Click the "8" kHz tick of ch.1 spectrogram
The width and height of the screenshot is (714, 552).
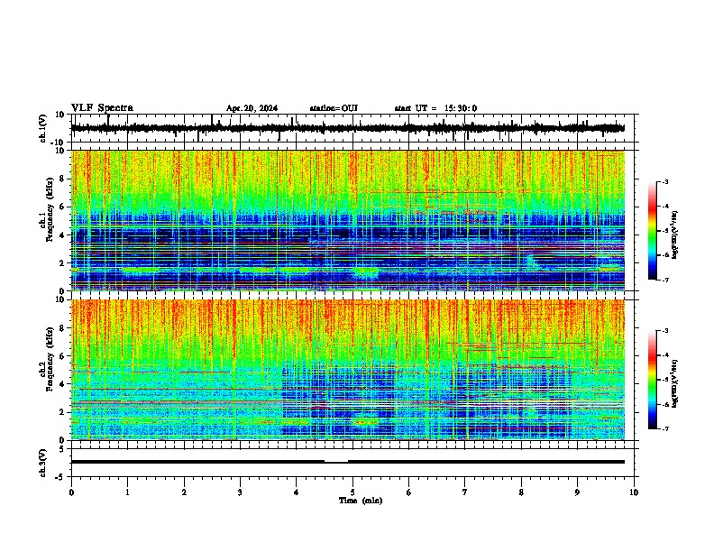[63, 179]
